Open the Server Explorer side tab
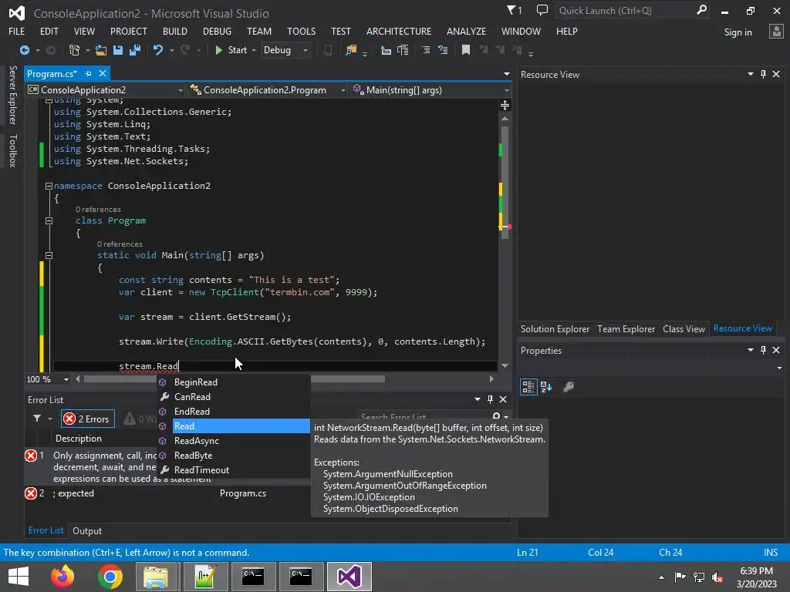Viewport: 790px width, 592px height. (x=13, y=95)
